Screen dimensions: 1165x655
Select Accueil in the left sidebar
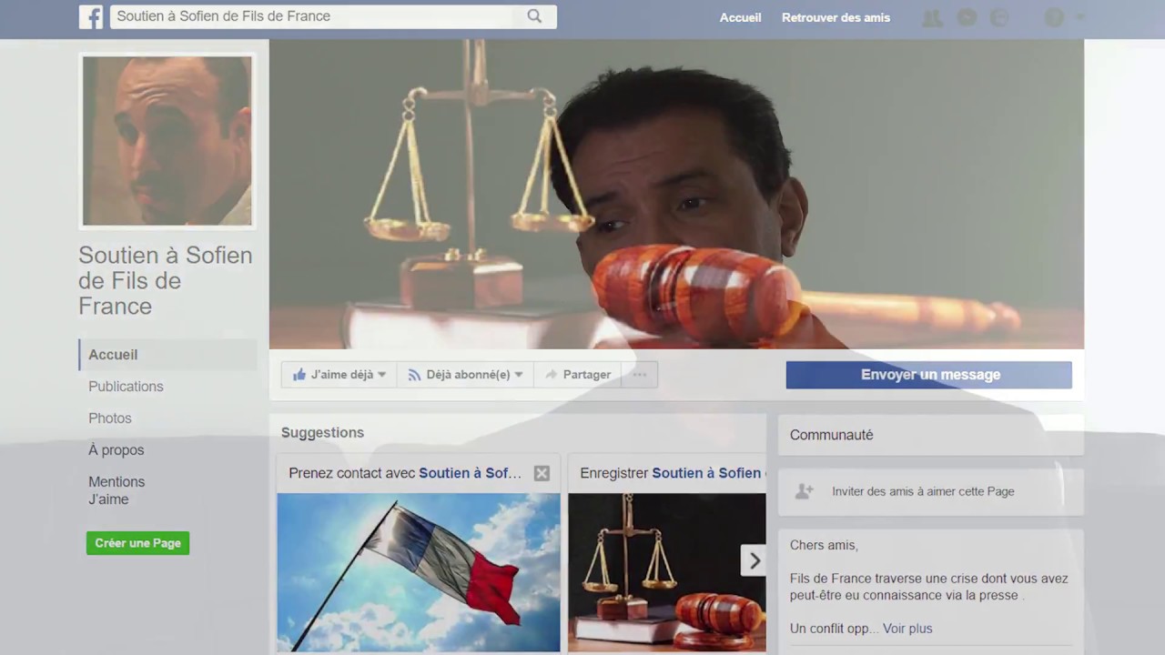click(x=167, y=355)
